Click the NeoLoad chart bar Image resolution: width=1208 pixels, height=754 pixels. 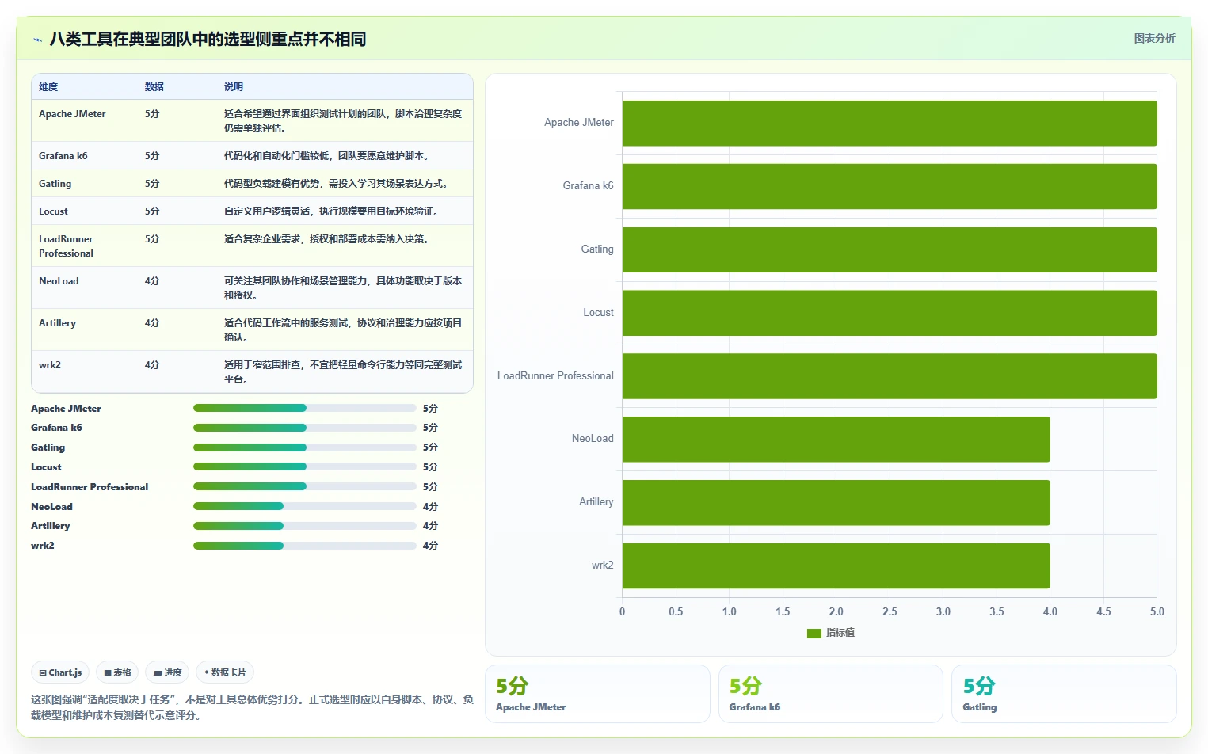point(836,439)
